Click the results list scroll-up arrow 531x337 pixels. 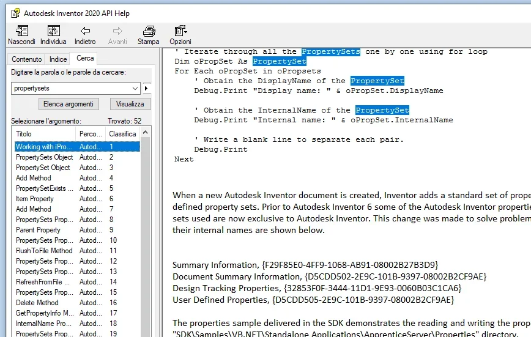pos(146,133)
